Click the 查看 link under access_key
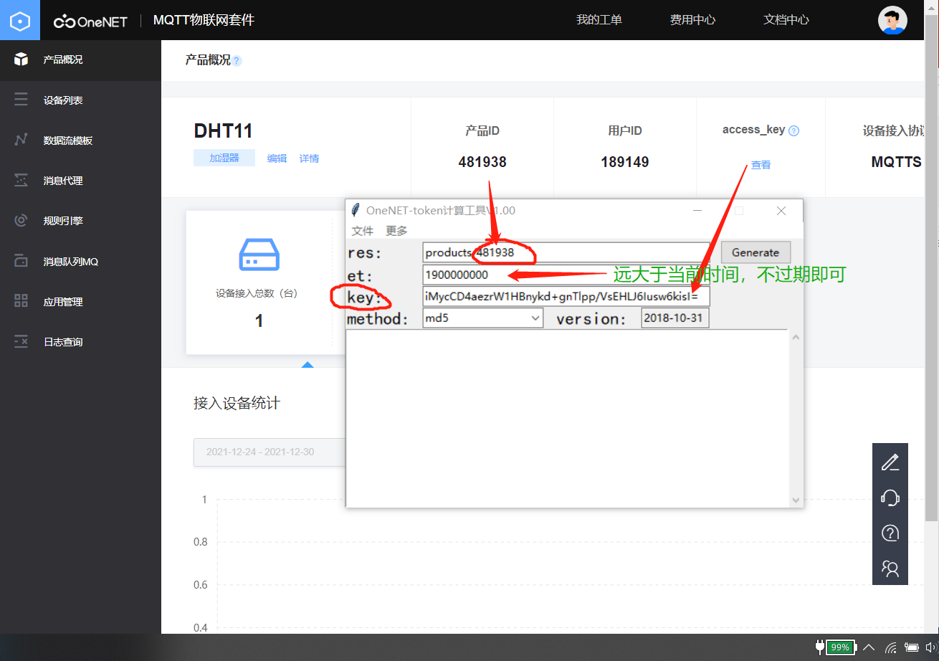Image resolution: width=939 pixels, height=661 pixels. [760, 164]
